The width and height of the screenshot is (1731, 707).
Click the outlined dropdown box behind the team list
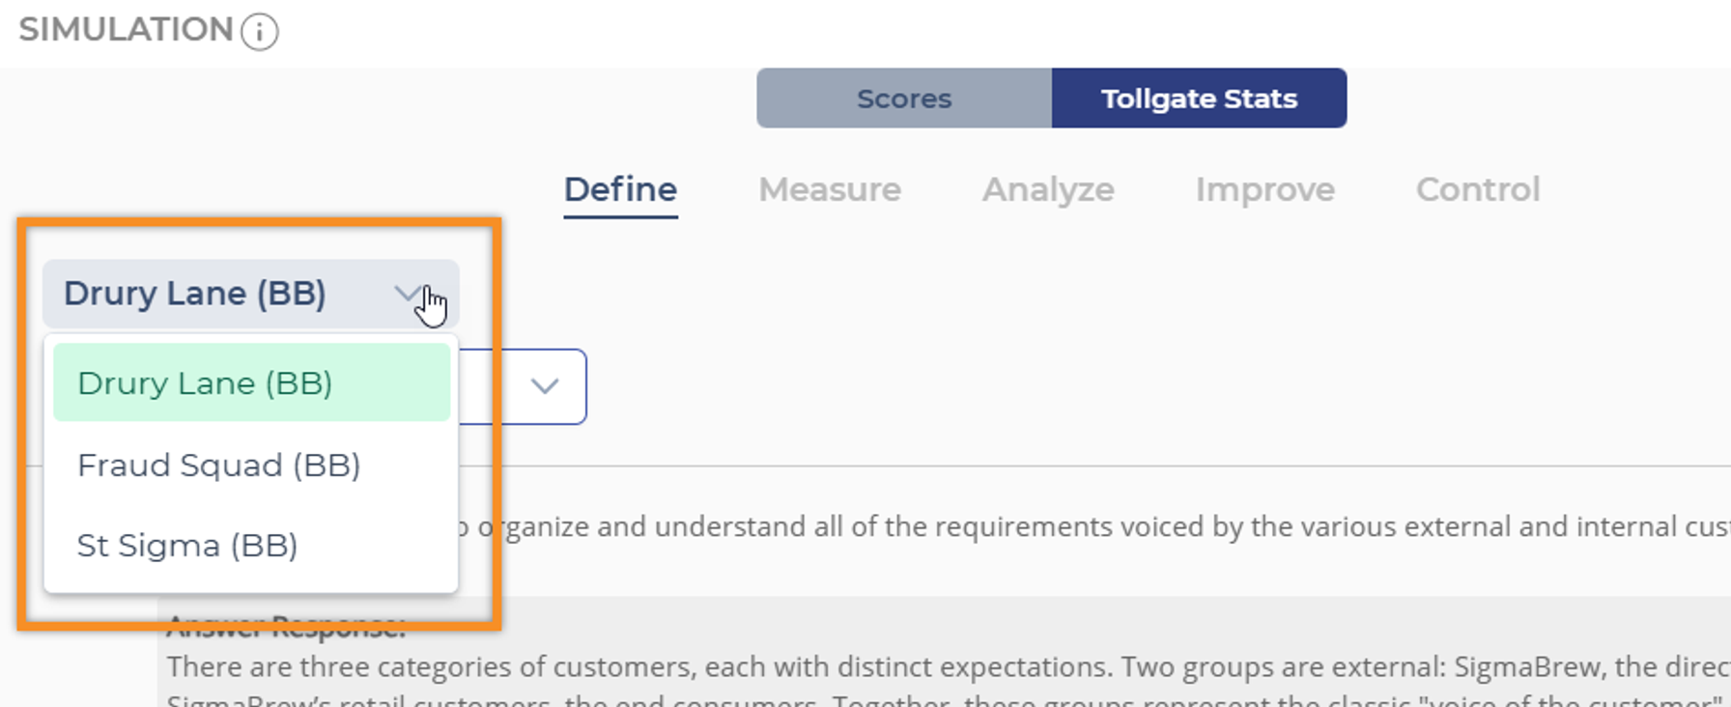pyautogui.click(x=522, y=386)
